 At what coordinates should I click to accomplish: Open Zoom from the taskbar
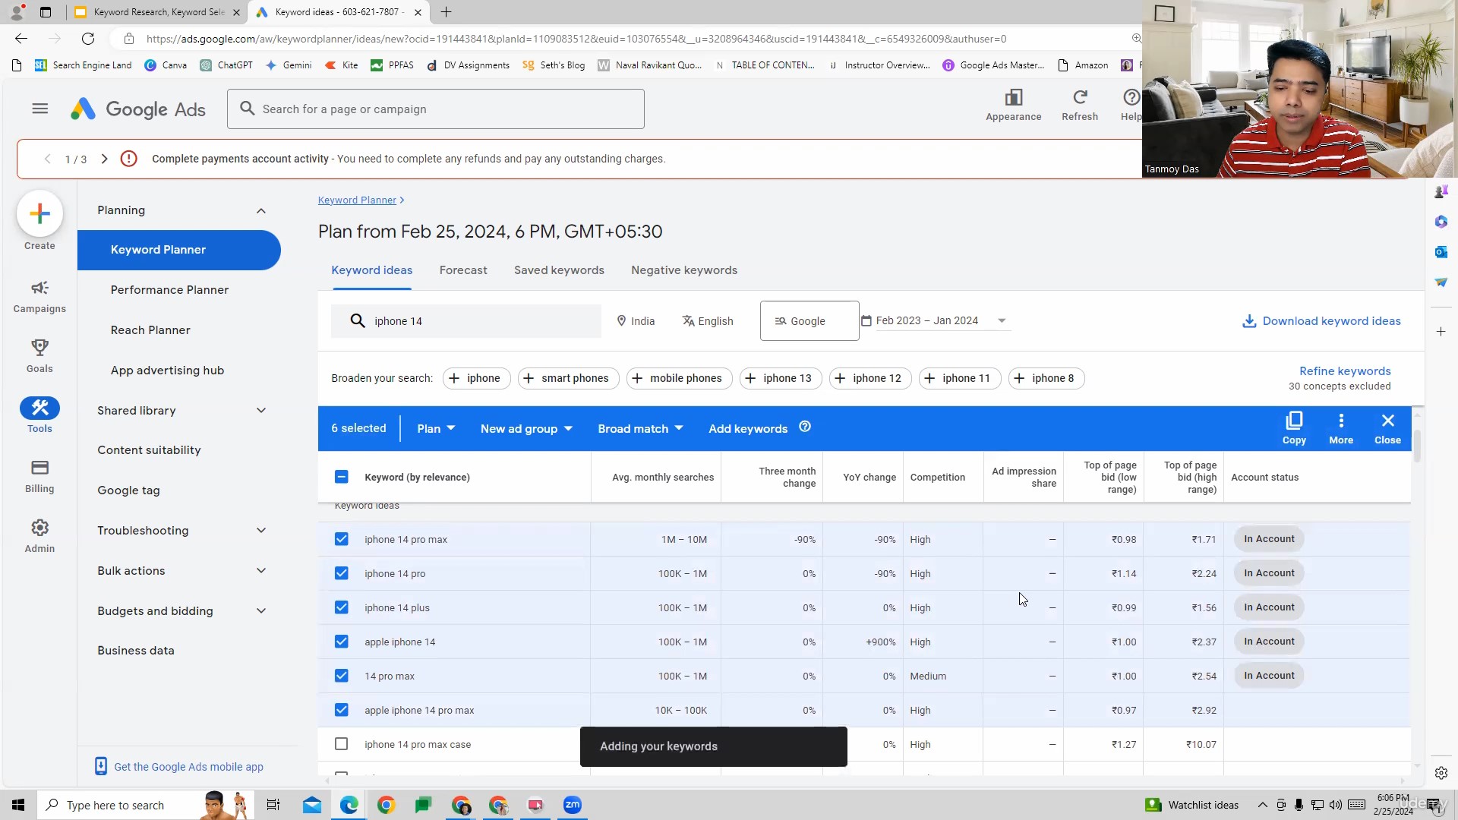(573, 805)
